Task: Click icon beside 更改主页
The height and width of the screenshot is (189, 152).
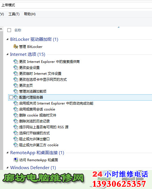Action: coord(16,85)
